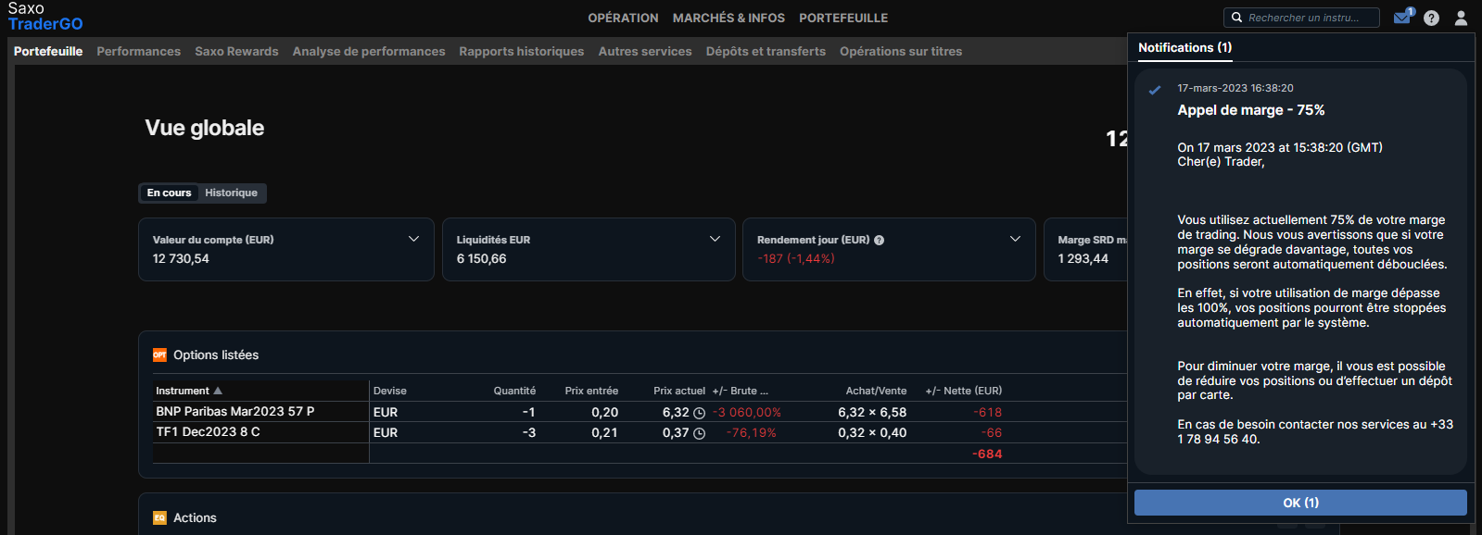This screenshot has height=535, width=1482.
Task: Click the orange Actions section icon
Action: [159, 517]
